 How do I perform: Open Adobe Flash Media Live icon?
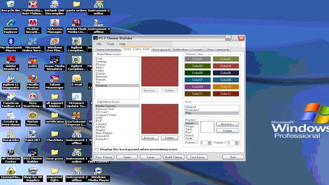click(77, 26)
